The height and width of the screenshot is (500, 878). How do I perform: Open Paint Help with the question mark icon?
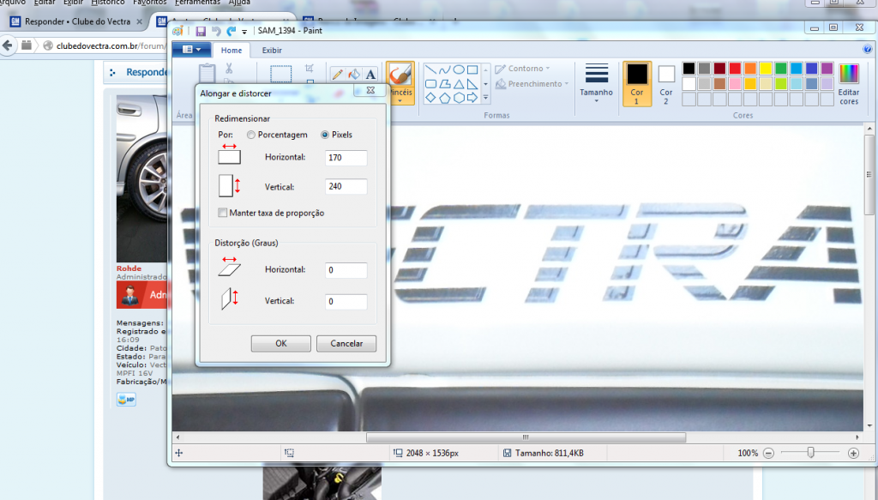click(x=868, y=49)
